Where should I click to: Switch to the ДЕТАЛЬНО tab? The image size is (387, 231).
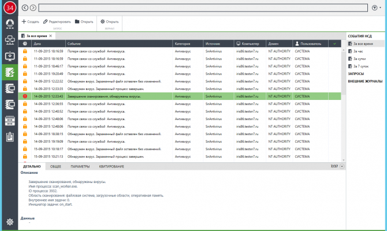pyautogui.click(x=32, y=166)
